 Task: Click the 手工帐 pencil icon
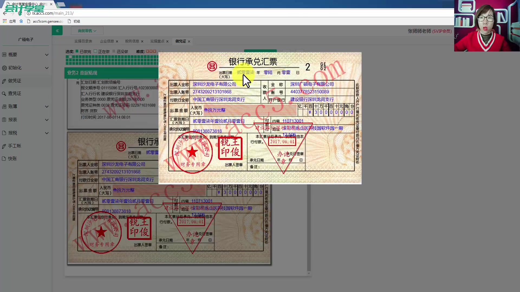tap(4, 146)
